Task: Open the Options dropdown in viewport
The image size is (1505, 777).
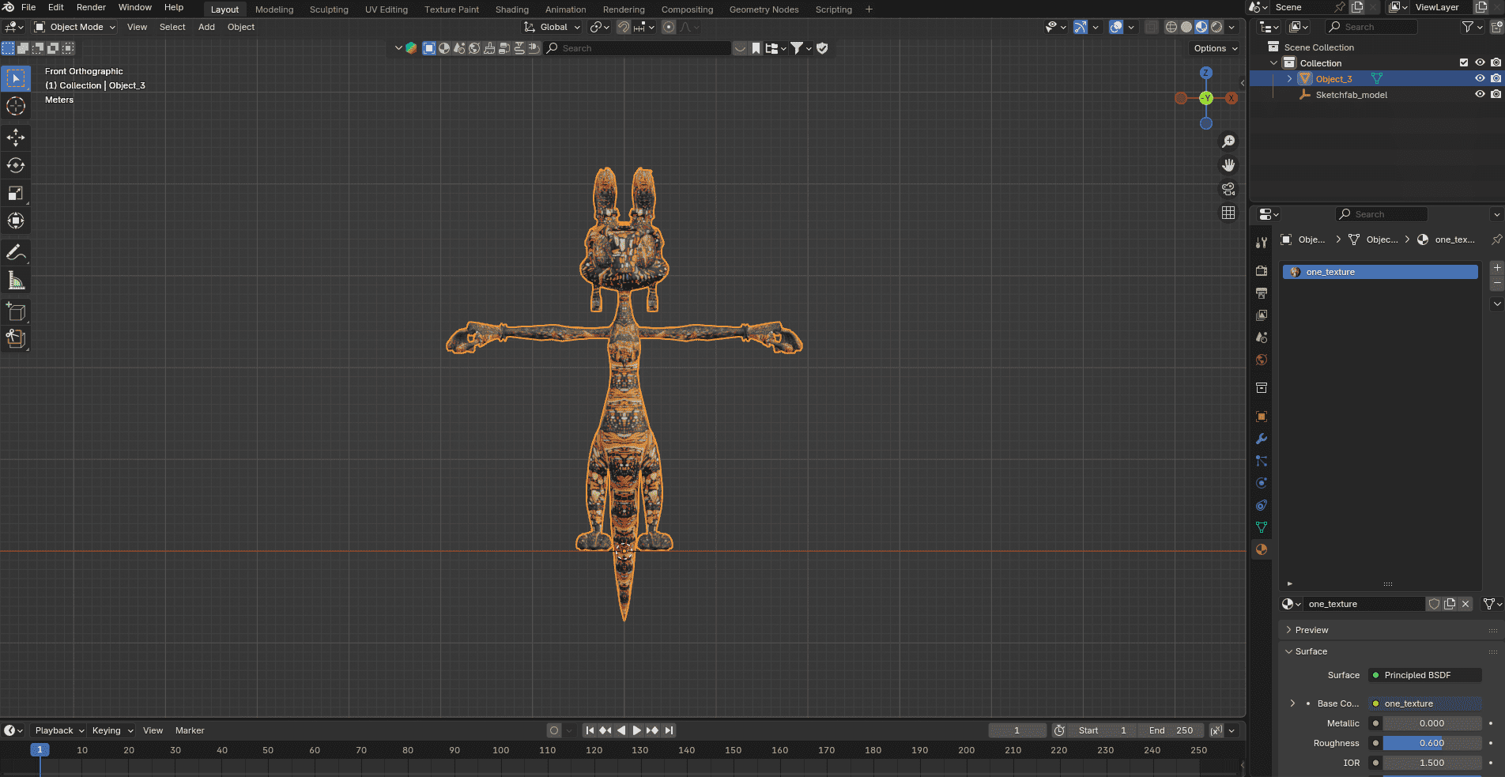Action: click(1216, 48)
